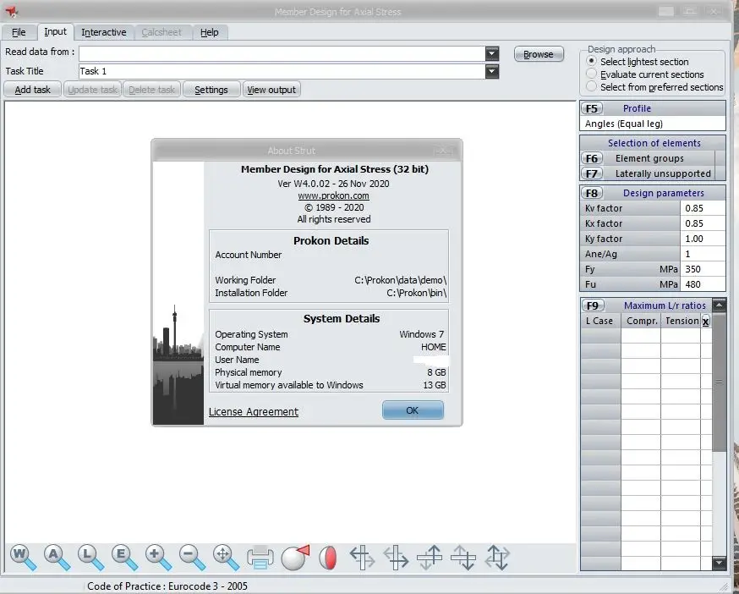The image size is (739, 594).
Task: Select the pan magnifier with four arrows
Action: coord(227,558)
